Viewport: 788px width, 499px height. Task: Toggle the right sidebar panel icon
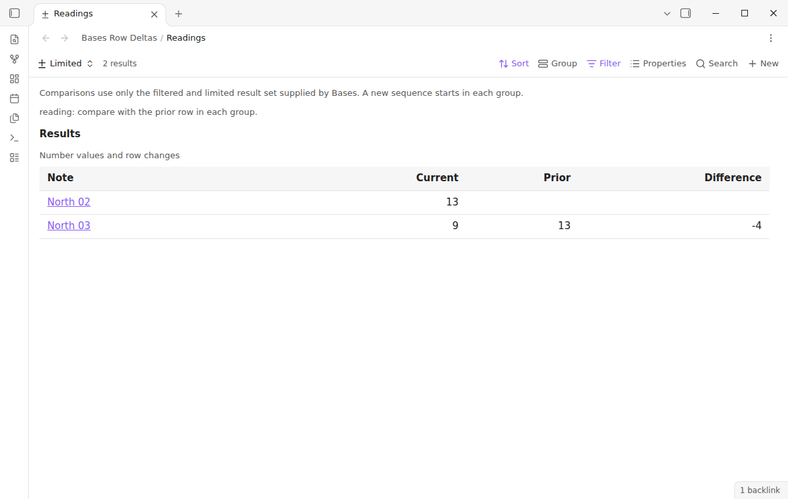click(x=686, y=13)
